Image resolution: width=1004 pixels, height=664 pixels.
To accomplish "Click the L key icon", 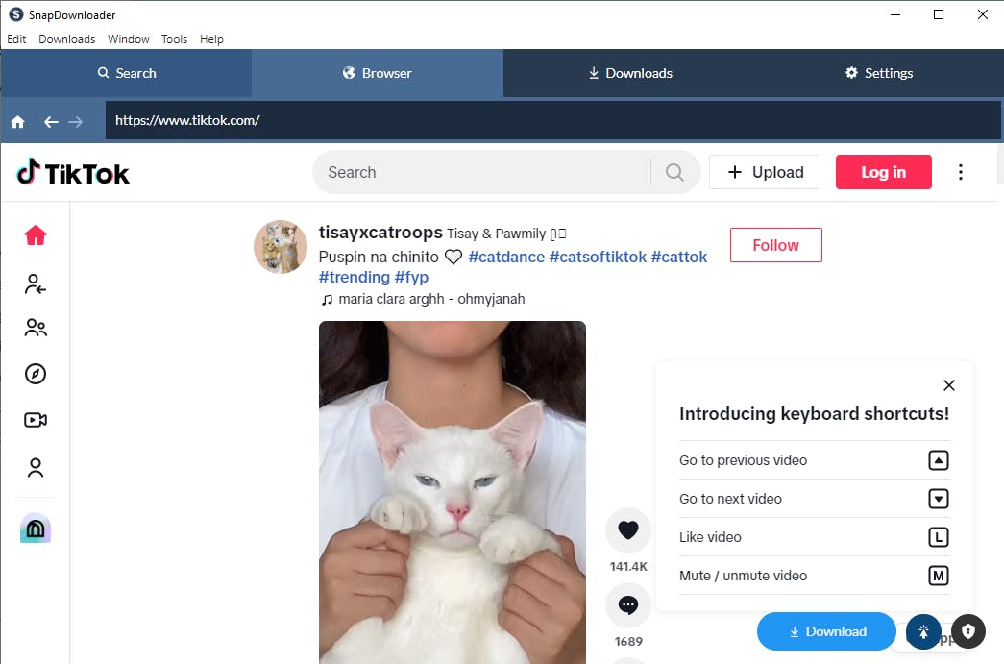I will (939, 537).
